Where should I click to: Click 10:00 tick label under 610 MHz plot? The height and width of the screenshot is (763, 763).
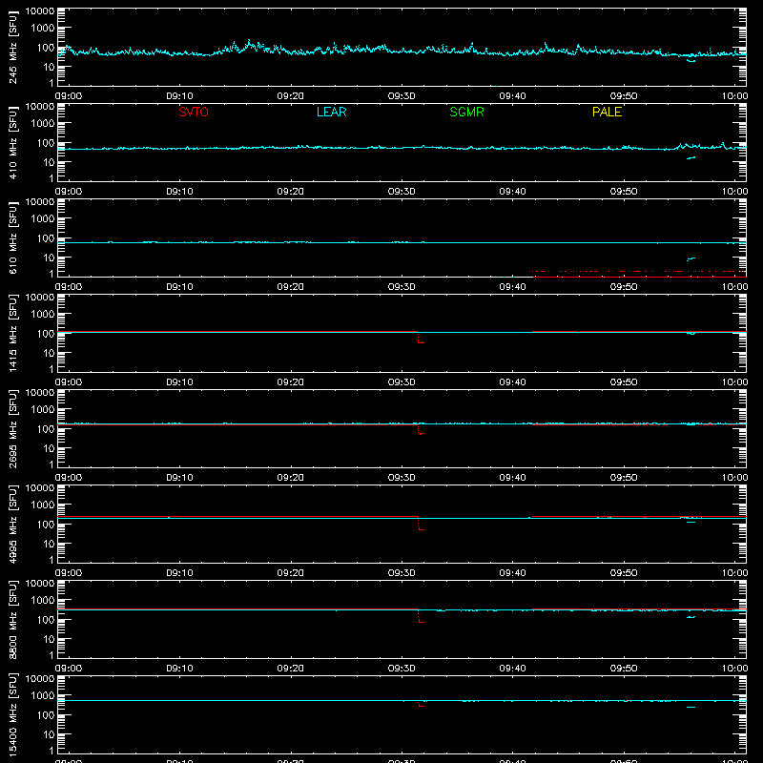(734, 287)
